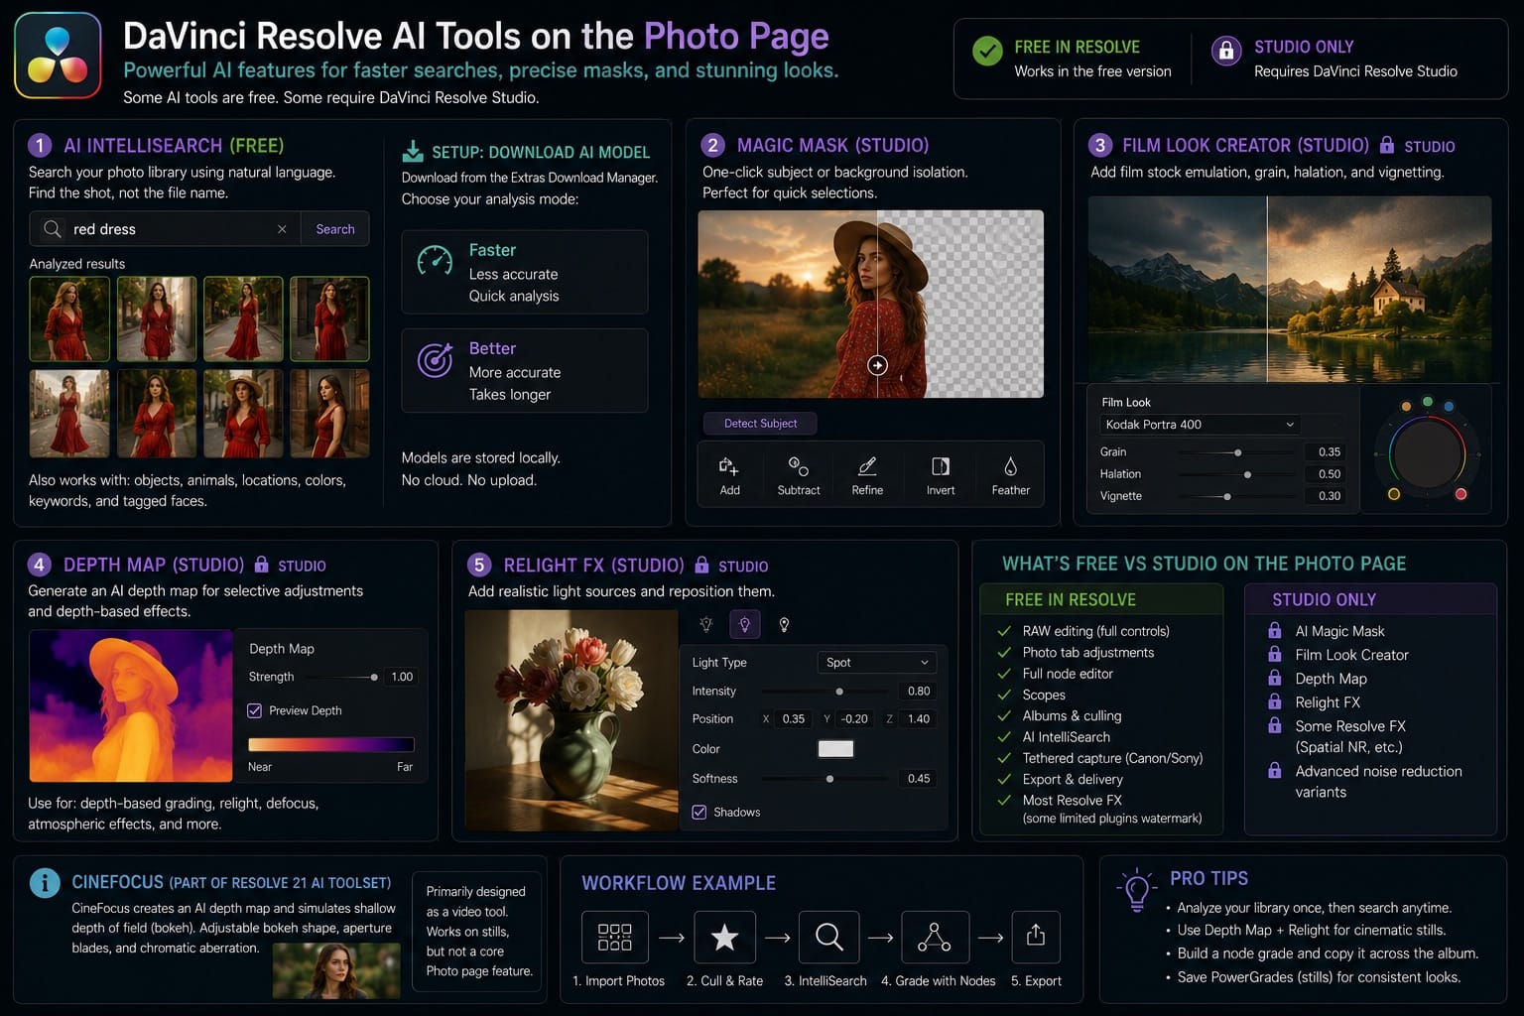This screenshot has height=1016, width=1524.
Task: Toggle the Shadows checkbox in Relight FX
Action: pos(699,812)
